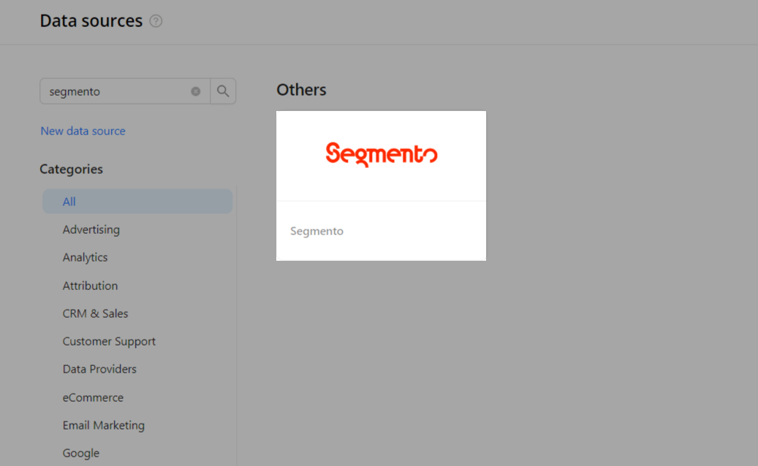Filter by CRM & Sales category
758x466 pixels.
(x=95, y=313)
